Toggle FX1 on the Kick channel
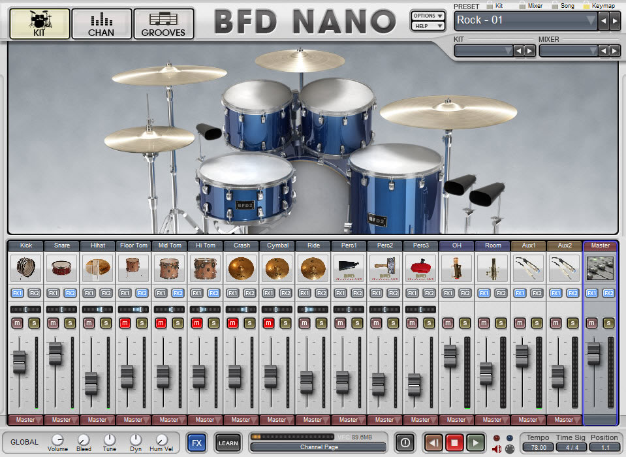The width and height of the screenshot is (626, 457). pos(17,293)
